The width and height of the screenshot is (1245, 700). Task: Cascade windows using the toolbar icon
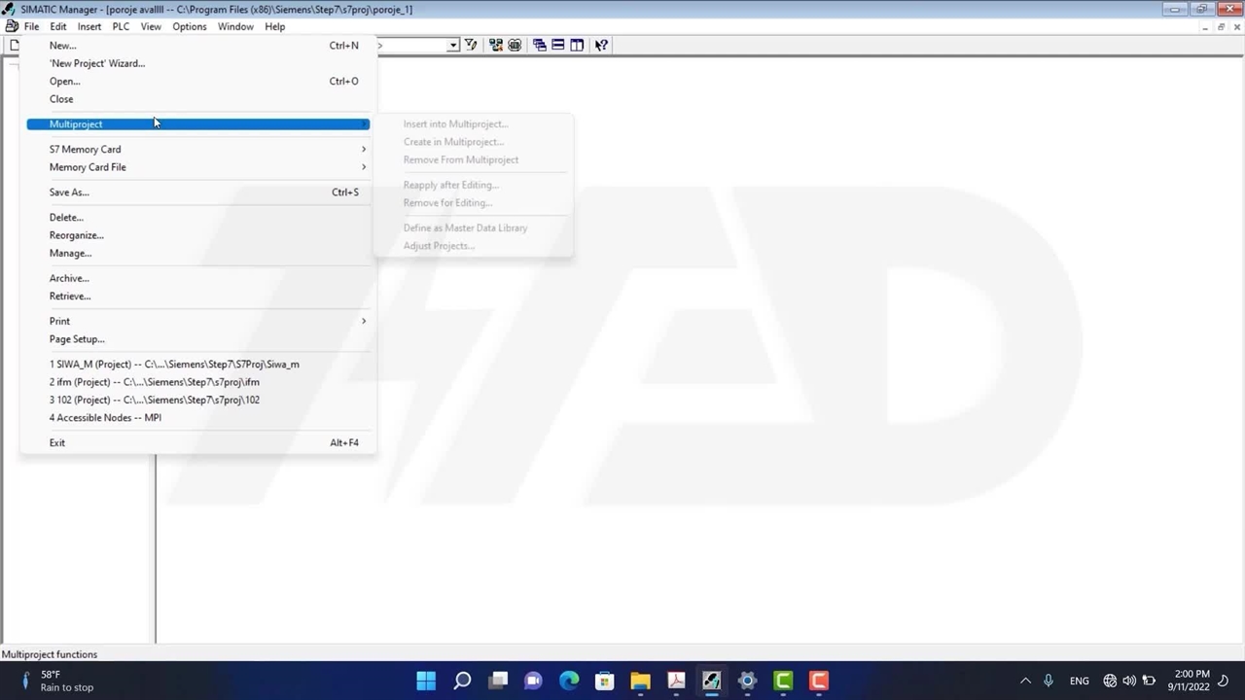click(x=540, y=45)
